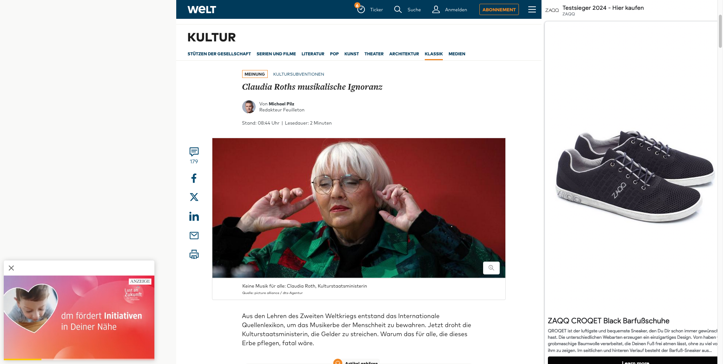The height and width of the screenshot is (364, 723).
Task: Select the LITERATUR navigation item
Action: tap(313, 54)
